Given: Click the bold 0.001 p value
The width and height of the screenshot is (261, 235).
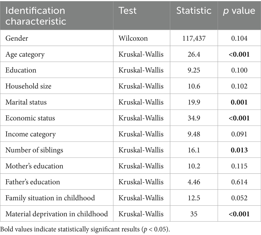Looking at the screenshot, I should click(x=239, y=102).
